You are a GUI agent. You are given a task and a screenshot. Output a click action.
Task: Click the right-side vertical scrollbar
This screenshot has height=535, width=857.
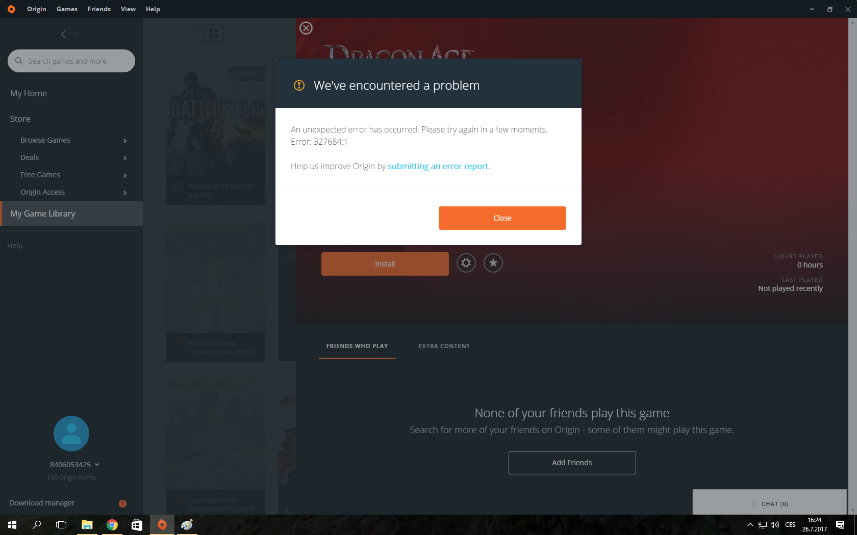coord(852,266)
